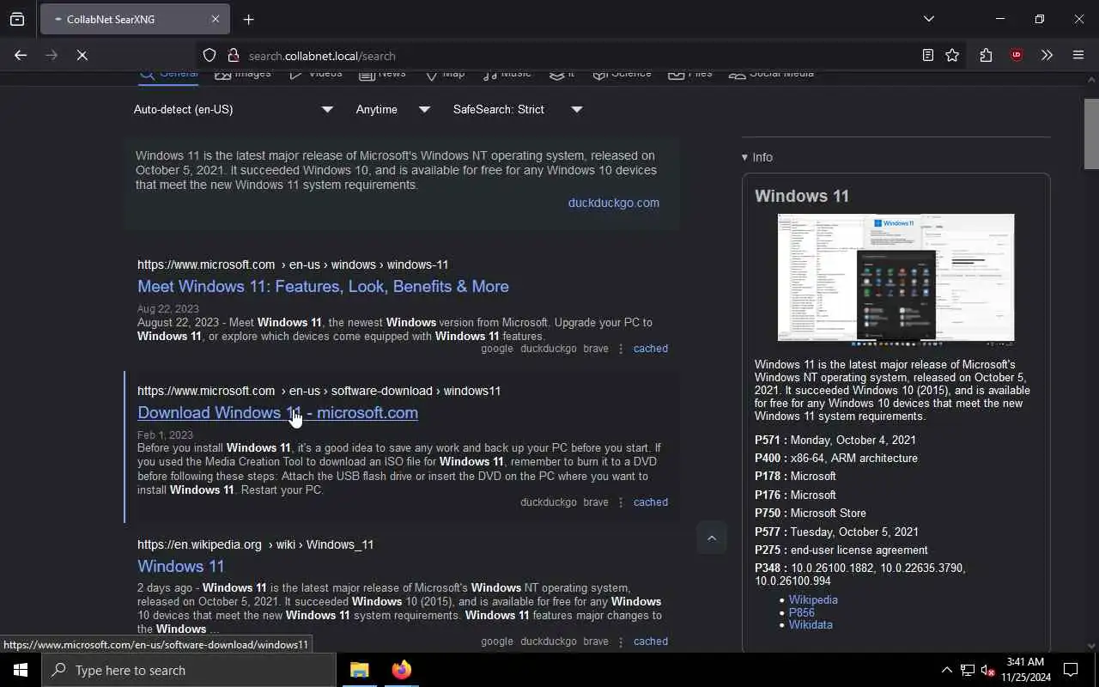This screenshot has width=1099, height=687.
Task: Follow the Wikipedia link in infobox
Action: pyautogui.click(x=813, y=599)
